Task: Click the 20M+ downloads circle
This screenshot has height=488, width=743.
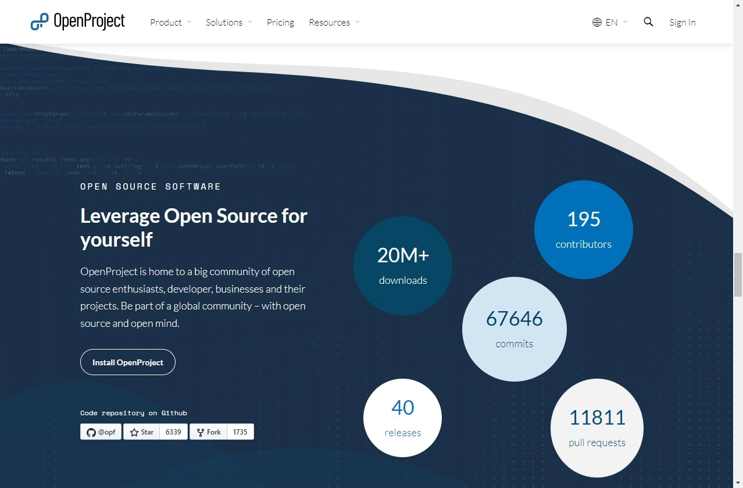Action: pos(403,266)
